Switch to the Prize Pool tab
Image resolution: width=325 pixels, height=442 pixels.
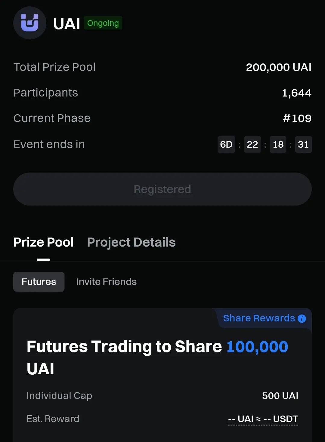coord(43,242)
